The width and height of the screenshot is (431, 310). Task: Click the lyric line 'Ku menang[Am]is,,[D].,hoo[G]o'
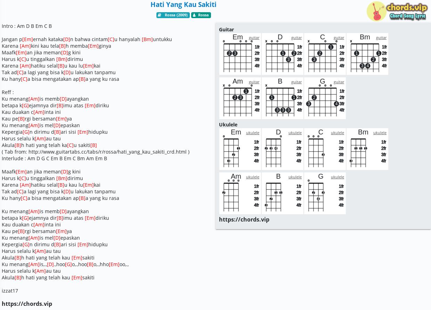click(65, 264)
